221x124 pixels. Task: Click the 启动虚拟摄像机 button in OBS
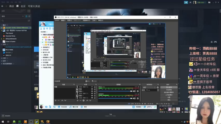point(169,92)
